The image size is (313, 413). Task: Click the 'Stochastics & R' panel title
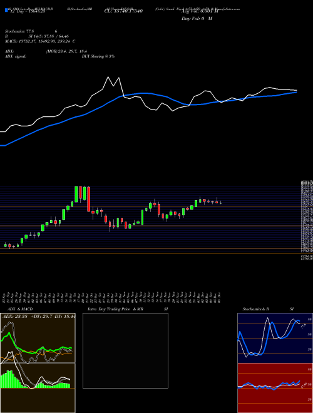click(256, 309)
